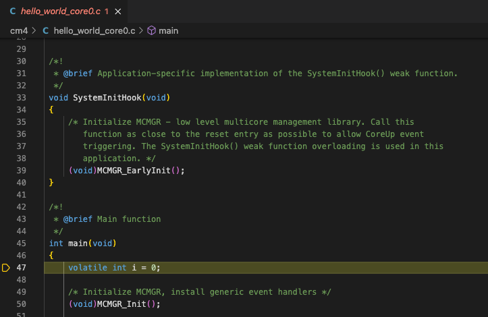Open hello_world_core0.c breadcrumb item
Viewport: 488px width, 317px height.
pos(94,31)
